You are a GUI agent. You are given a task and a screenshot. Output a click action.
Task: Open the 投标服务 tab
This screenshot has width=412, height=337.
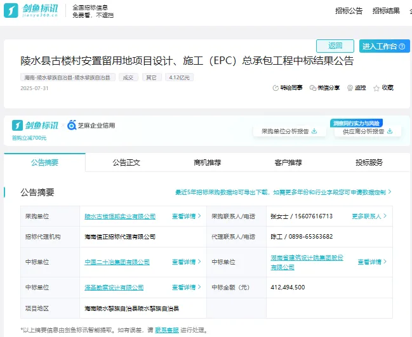369,162
